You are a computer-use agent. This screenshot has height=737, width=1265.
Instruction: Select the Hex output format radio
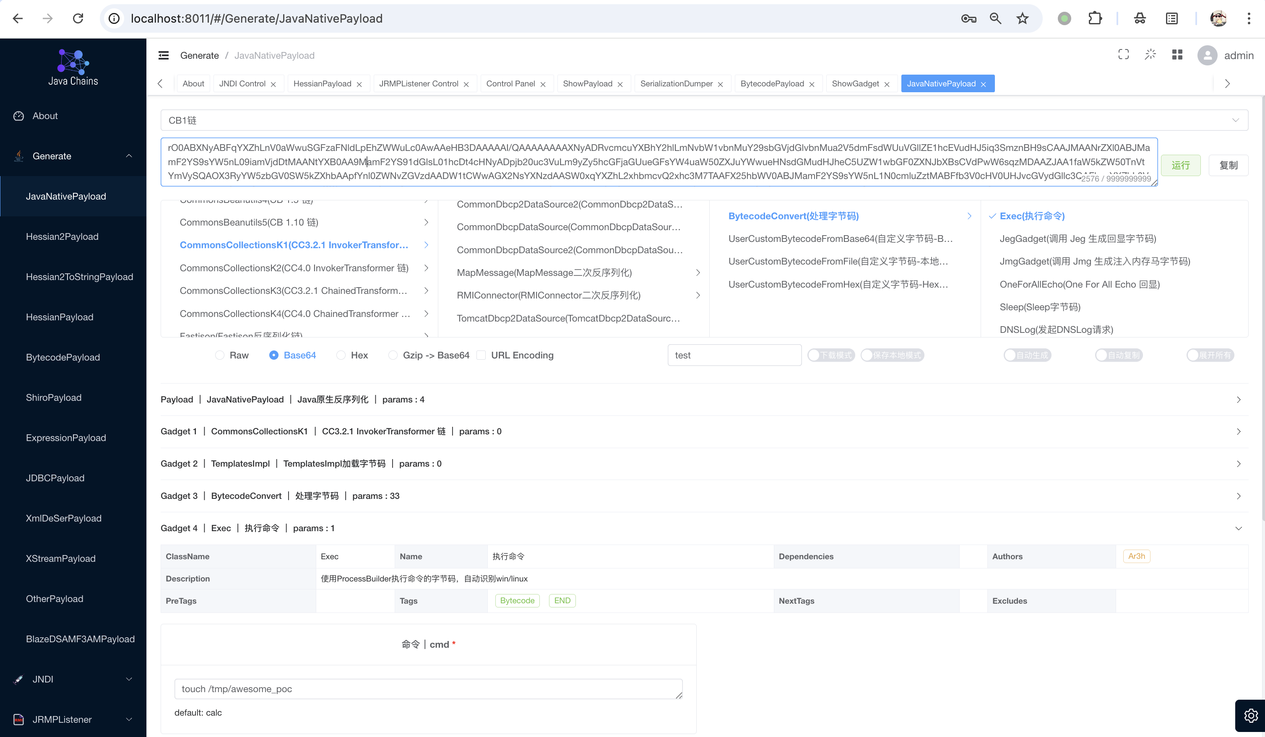tap(341, 355)
